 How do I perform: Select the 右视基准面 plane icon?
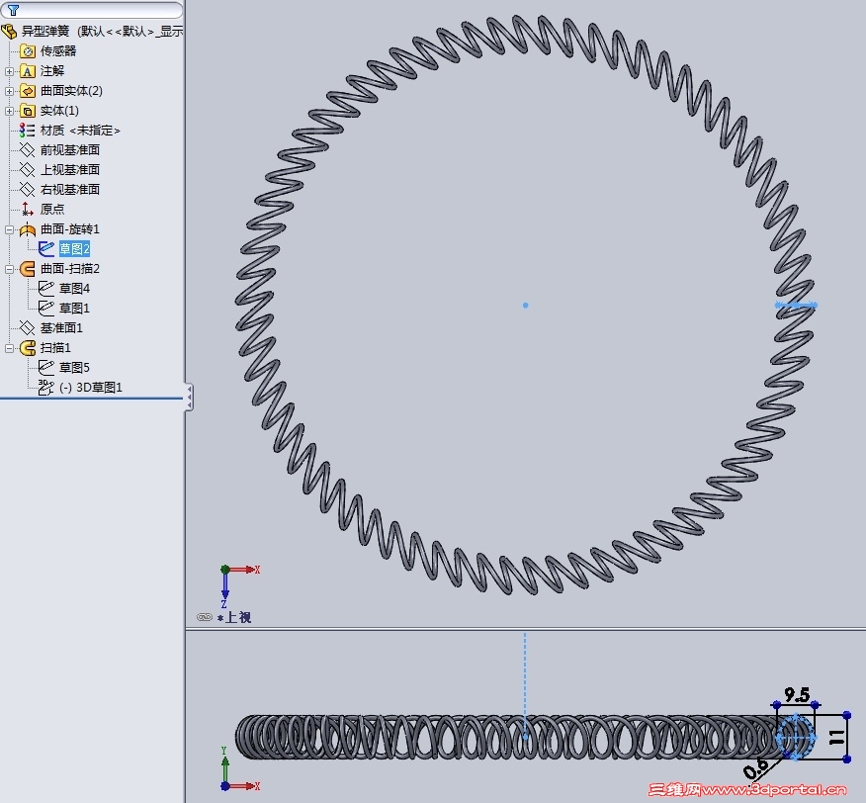tap(27, 190)
